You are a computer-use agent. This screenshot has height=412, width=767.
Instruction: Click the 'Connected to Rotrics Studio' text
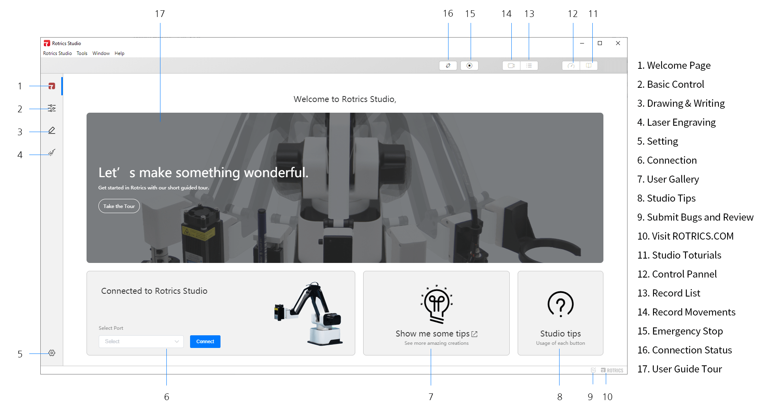154,291
